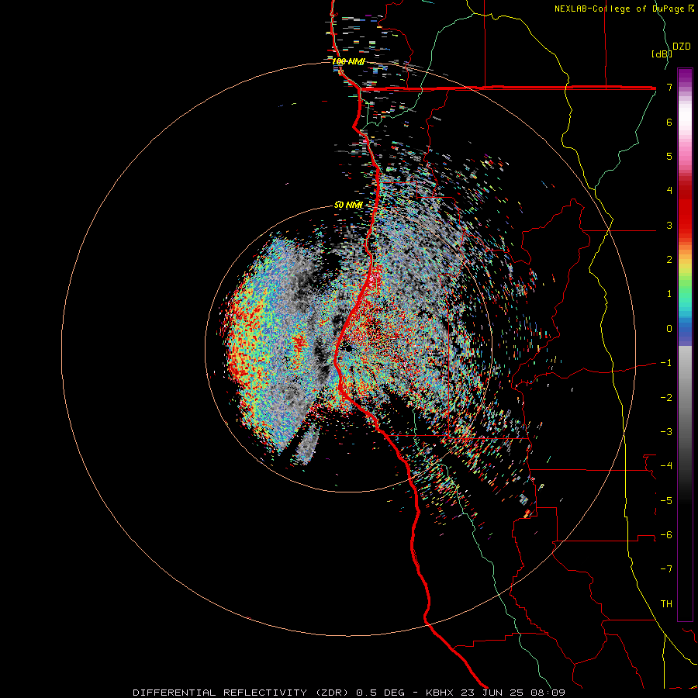Image resolution: width=698 pixels, height=698 pixels.
Task: Pick the -2 tick label on scale
Action: [666, 398]
